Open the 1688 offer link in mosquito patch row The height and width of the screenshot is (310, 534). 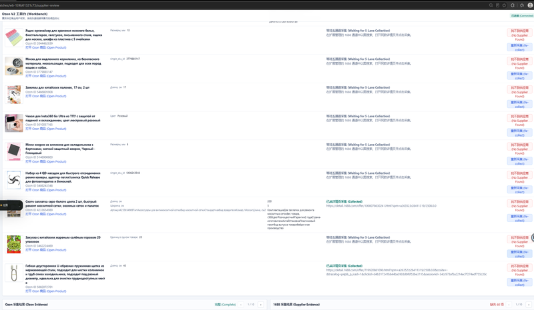381,206
